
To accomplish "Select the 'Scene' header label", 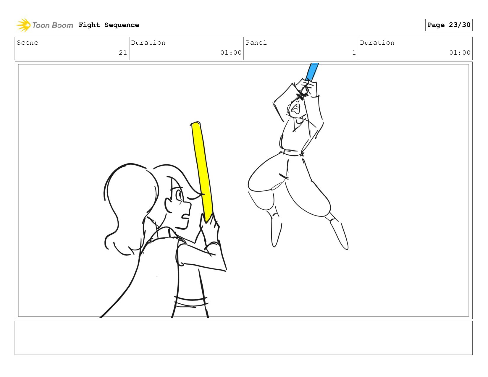I will click(28, 43).
